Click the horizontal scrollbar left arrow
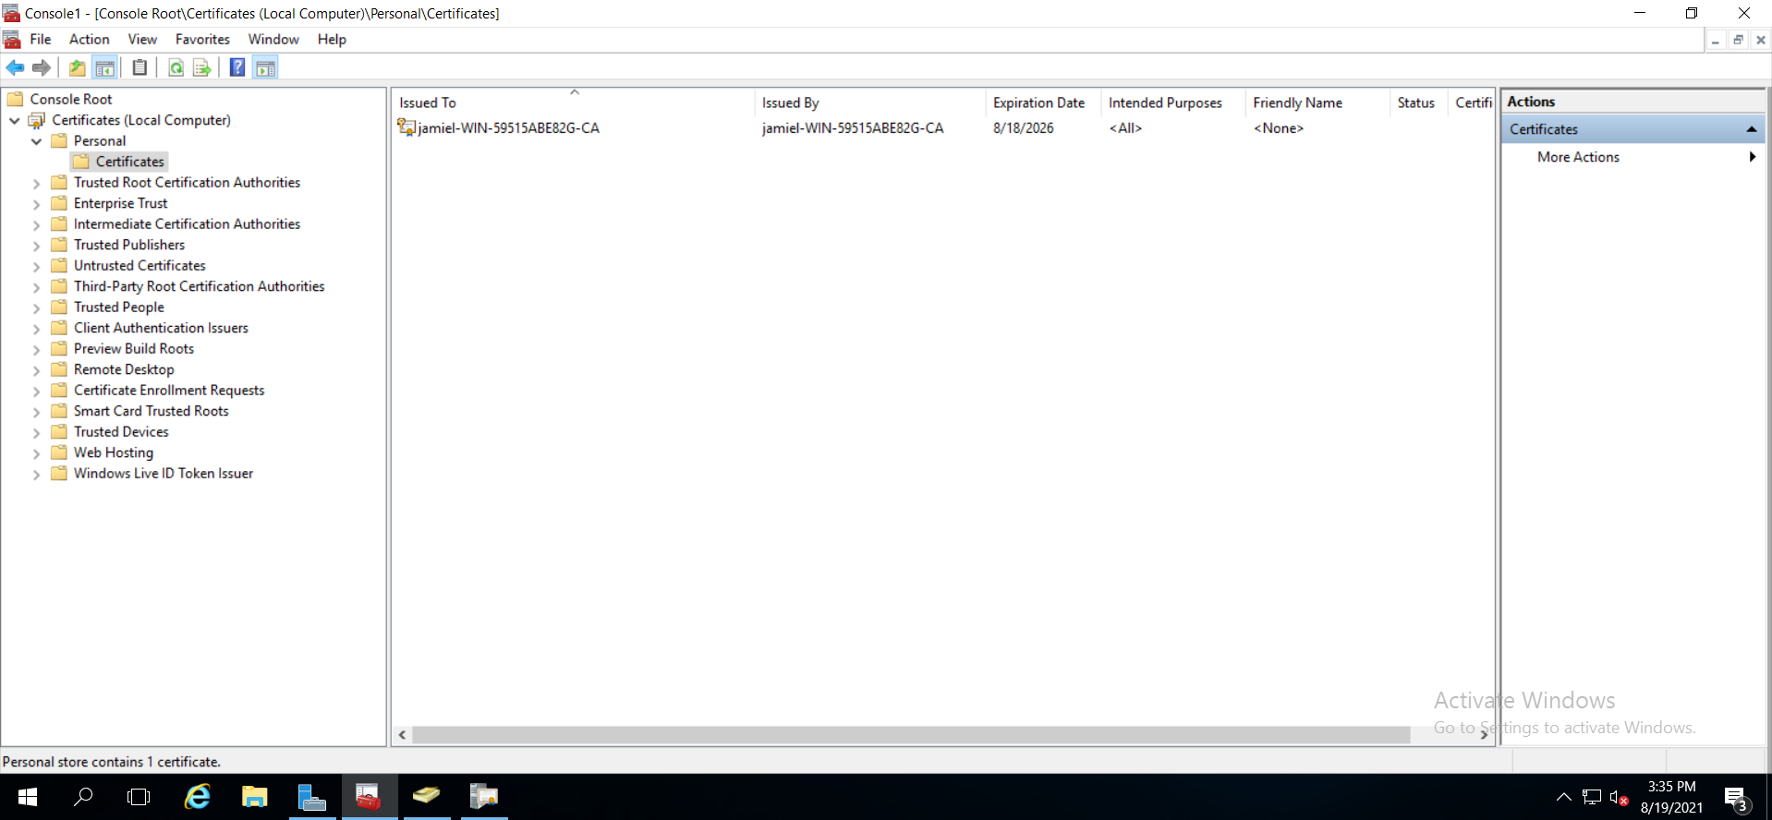 (x=402, y=735)
